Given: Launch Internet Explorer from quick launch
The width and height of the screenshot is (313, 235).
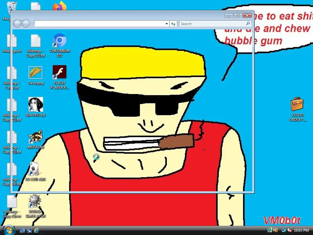Looking at the screenshot, I should (x=36, y=230).
